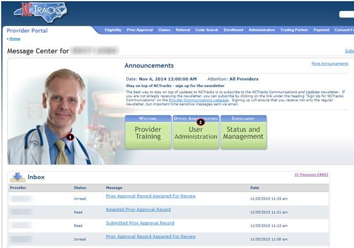This screenshot has height=248, width=354.
Task: Open the Code Search tab
Action: [207, 30]
